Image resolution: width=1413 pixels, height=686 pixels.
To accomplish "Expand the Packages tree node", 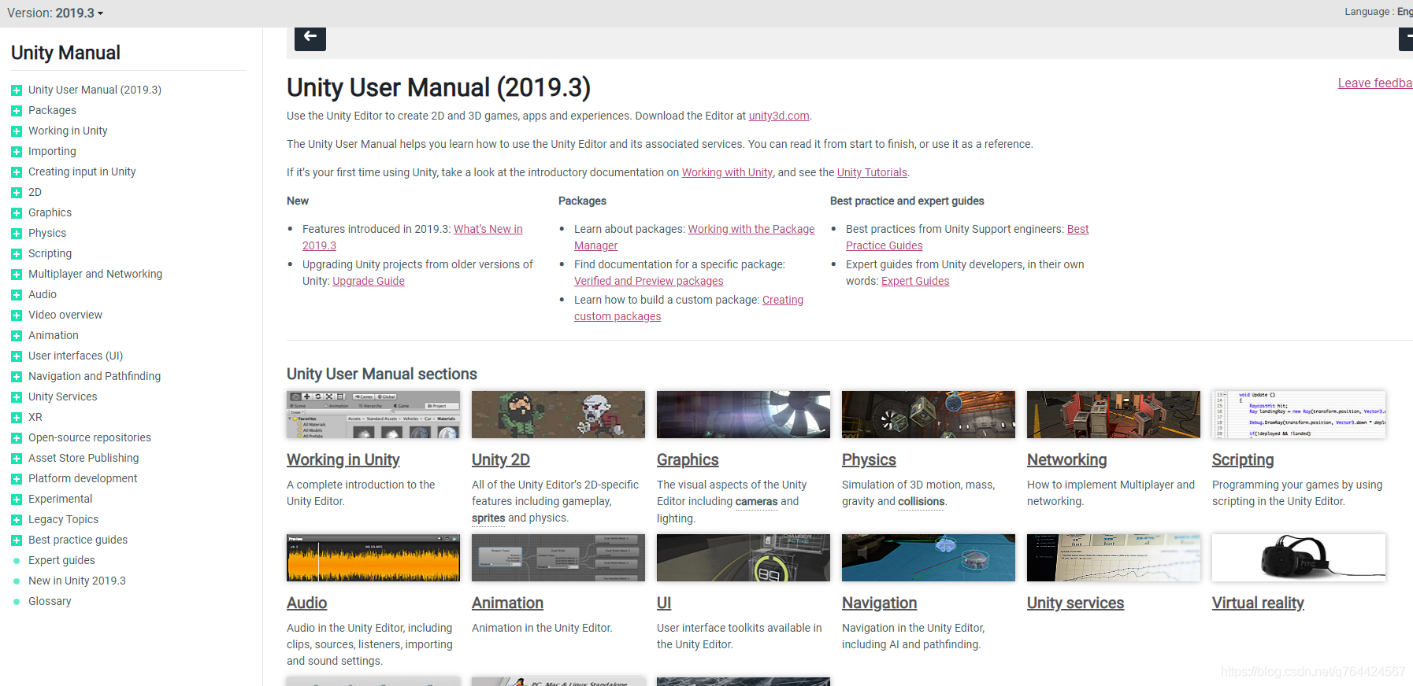I will coord(17,111).
